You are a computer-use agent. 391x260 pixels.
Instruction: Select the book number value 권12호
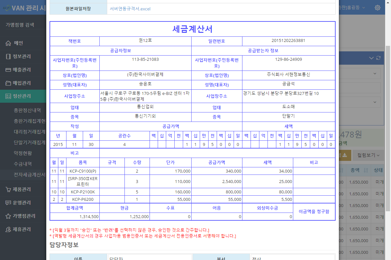pos(145,41)
